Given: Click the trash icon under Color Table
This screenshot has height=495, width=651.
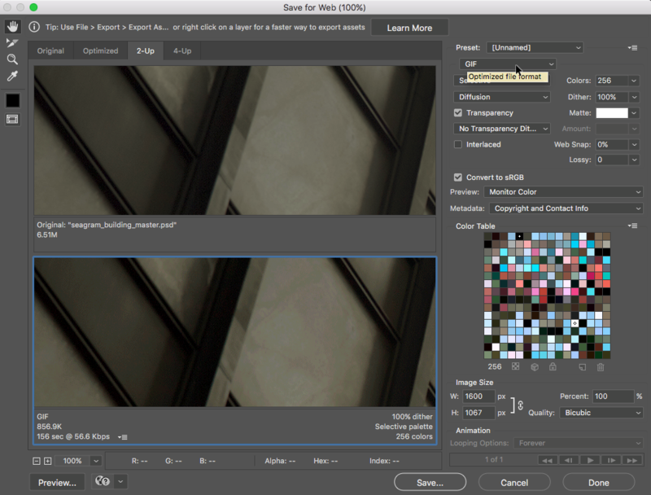Looking at the screenshot, I should click(601, 367).
